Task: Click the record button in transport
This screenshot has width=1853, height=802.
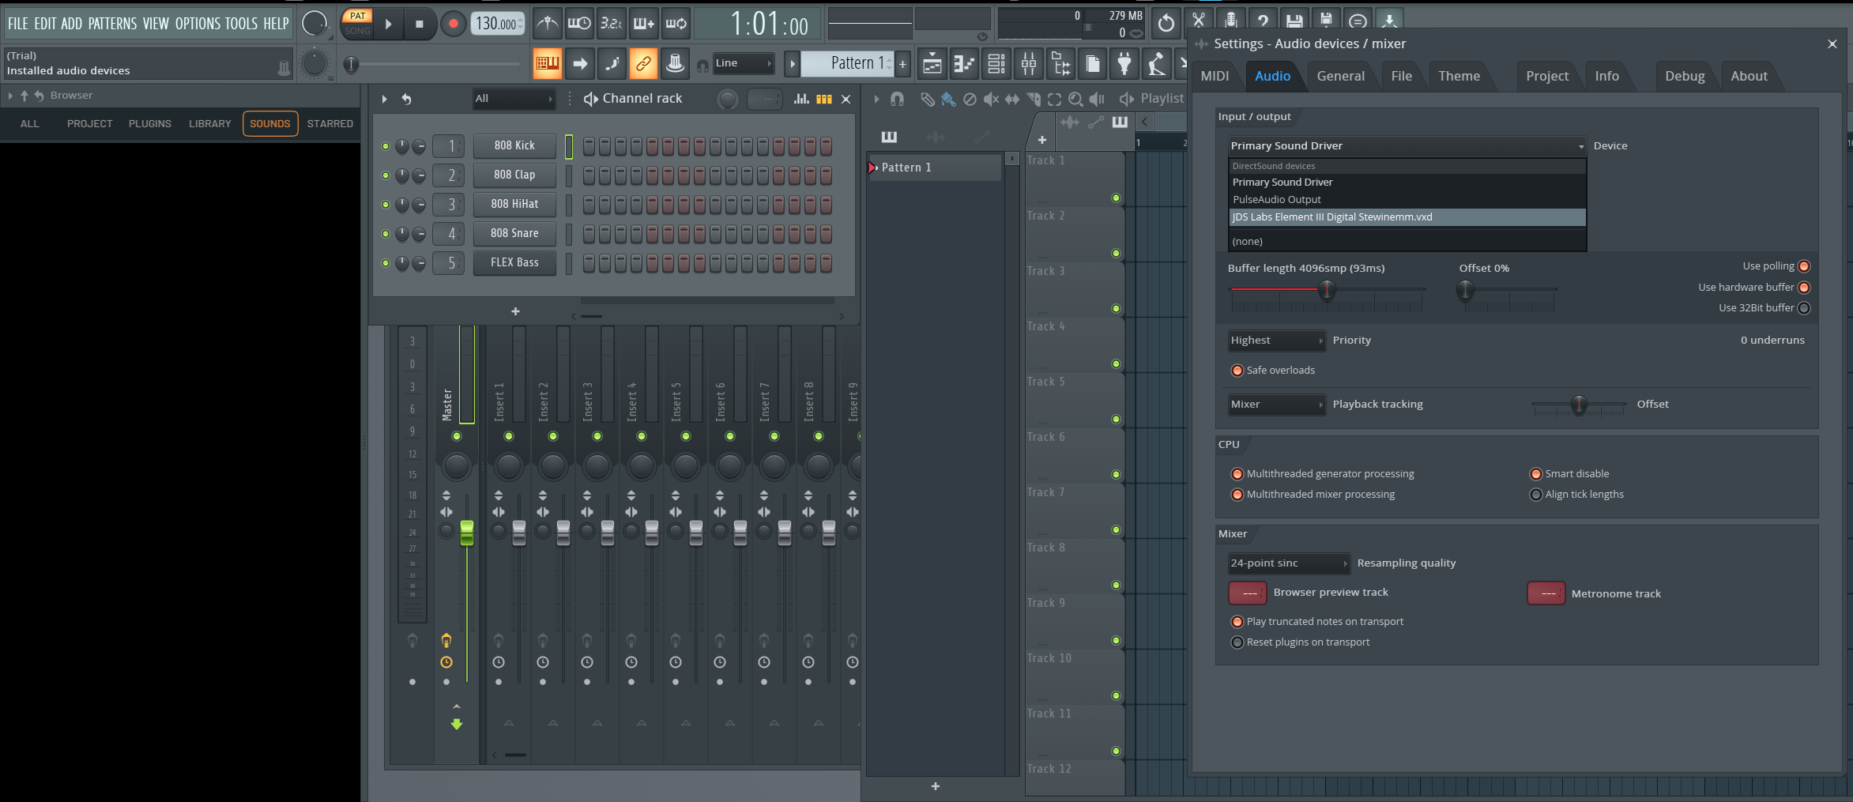Action: tap(453, 24)
